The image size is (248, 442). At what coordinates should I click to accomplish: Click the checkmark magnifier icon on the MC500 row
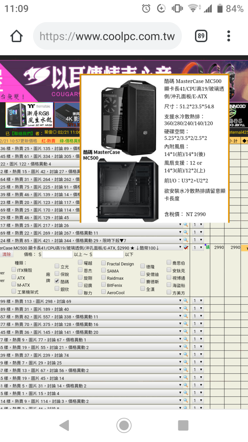tap(186, 248)
